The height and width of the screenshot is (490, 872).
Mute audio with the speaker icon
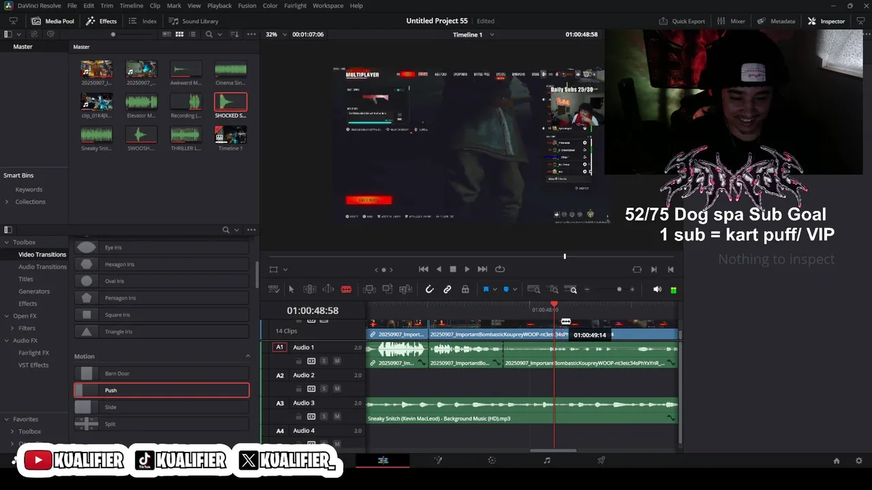point(657,289)
